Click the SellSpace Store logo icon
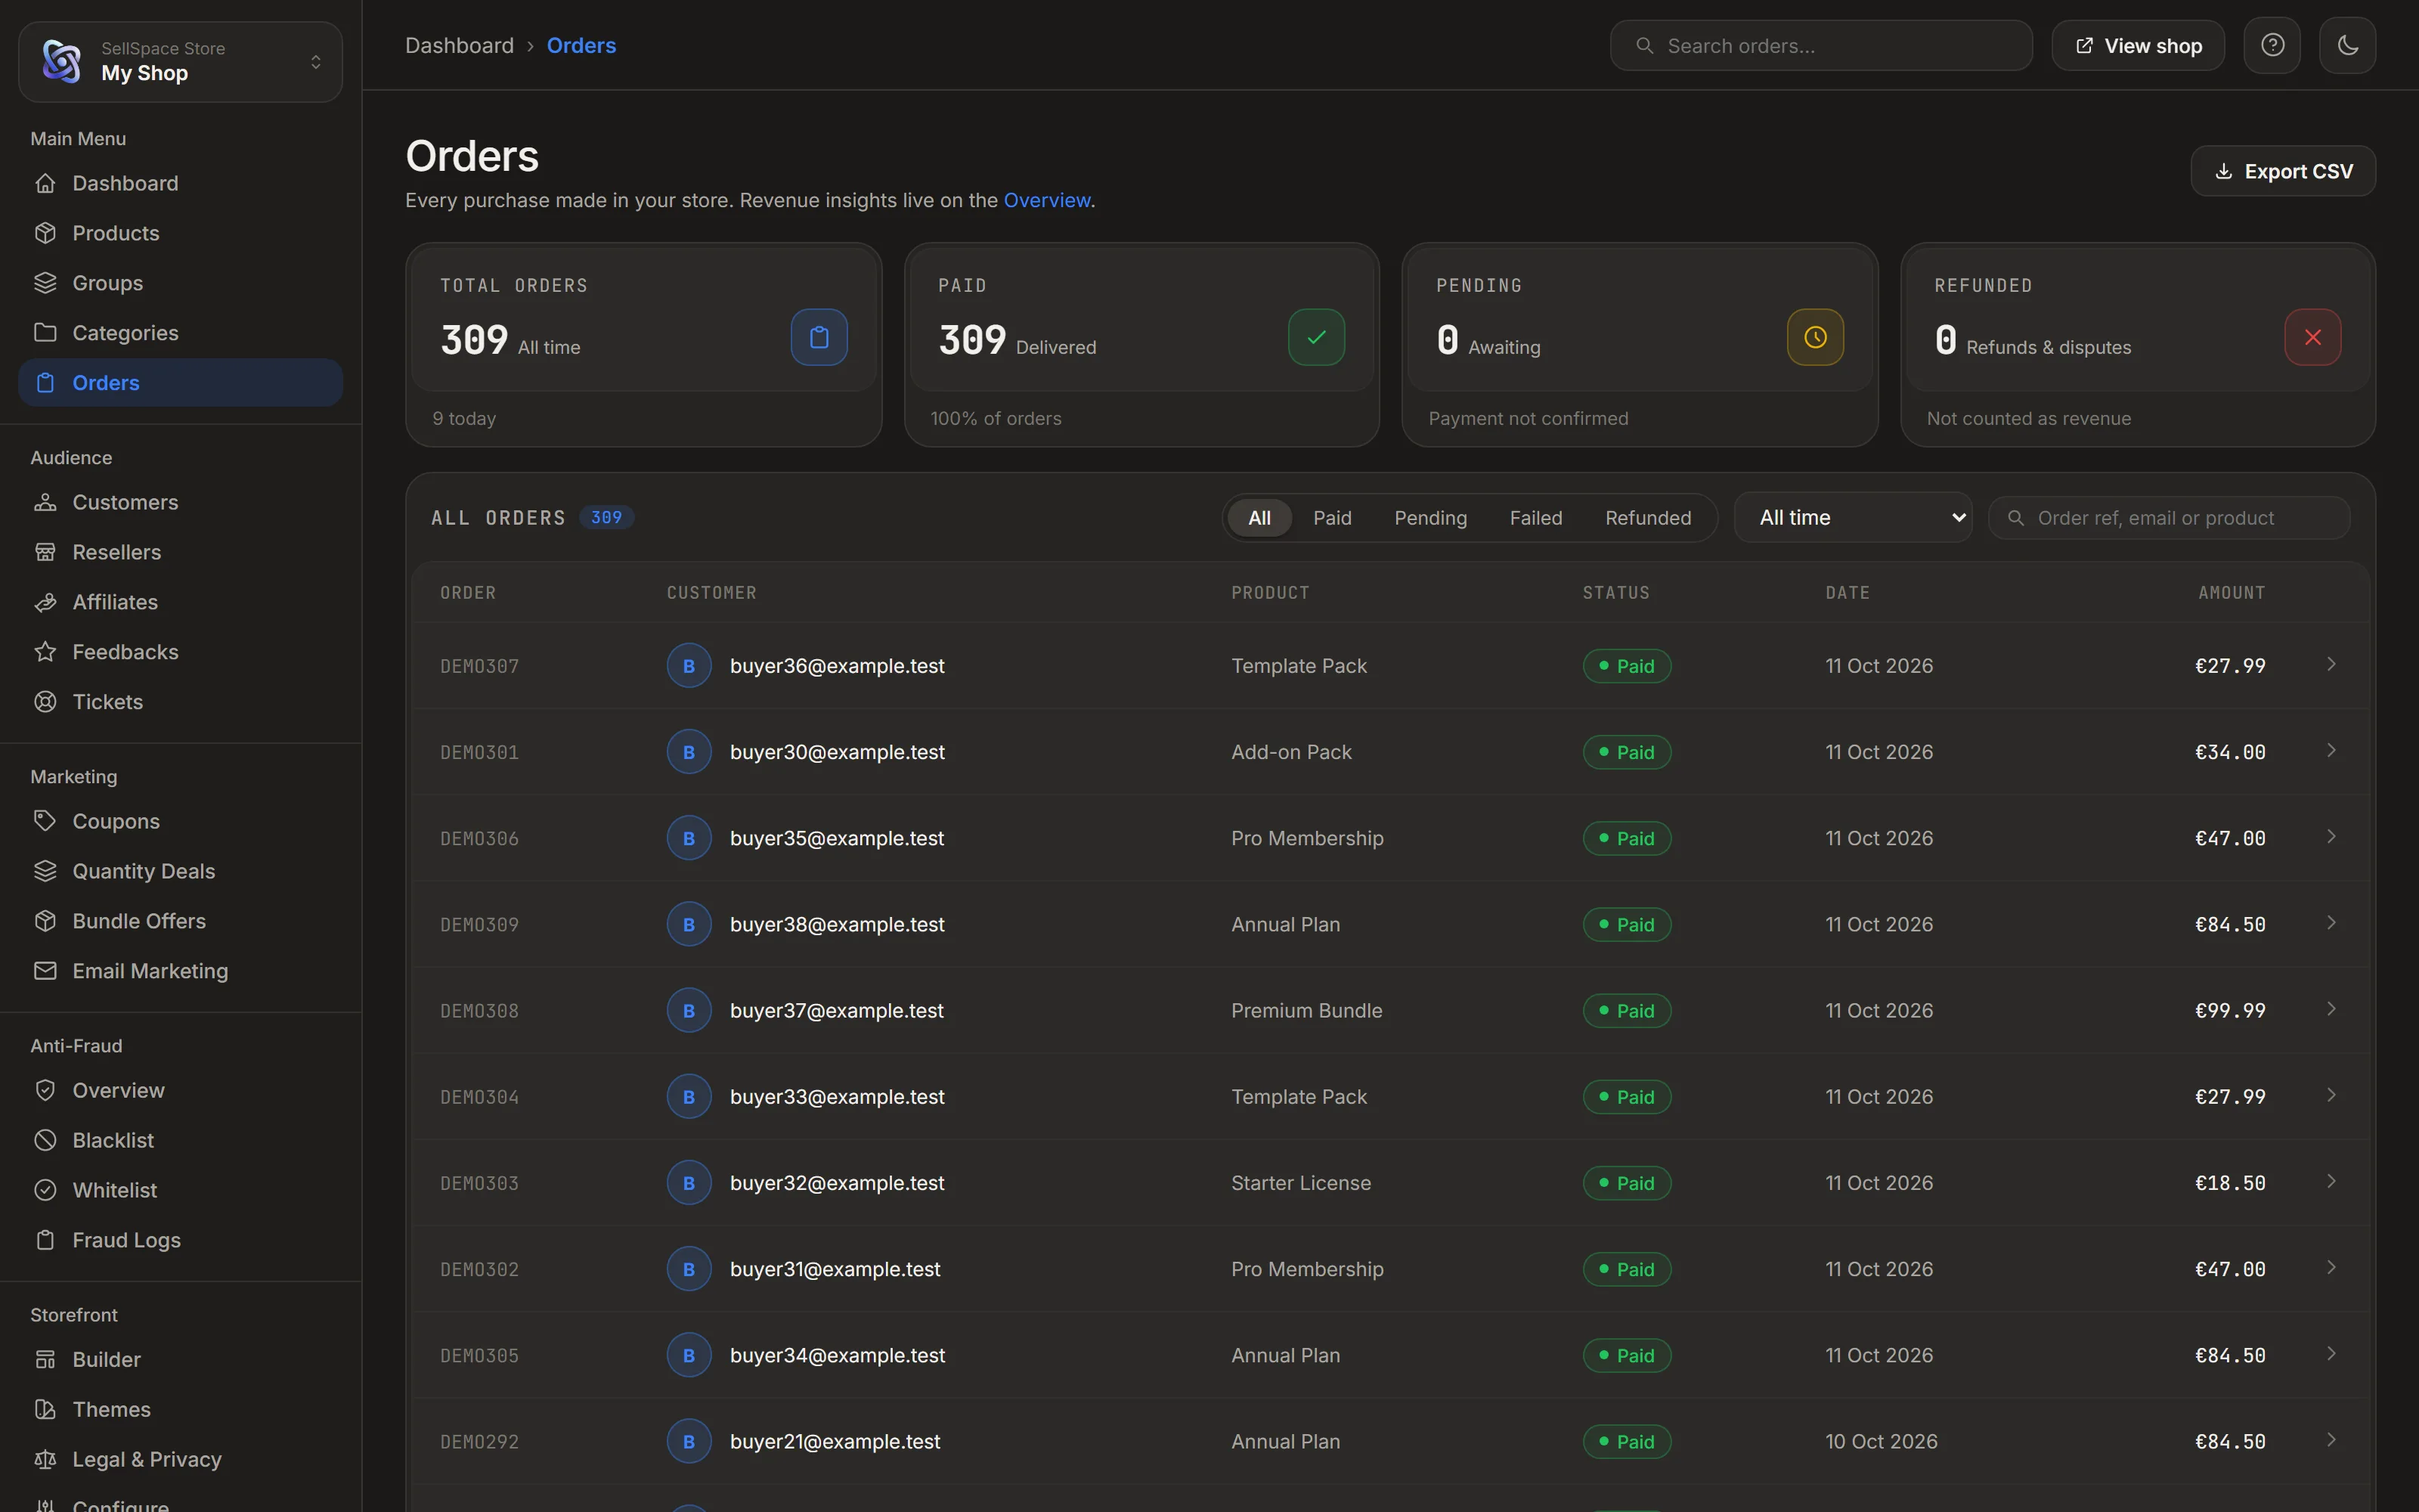The height and width of the screenshot is (1512, 2419). (x=62, y=62)
